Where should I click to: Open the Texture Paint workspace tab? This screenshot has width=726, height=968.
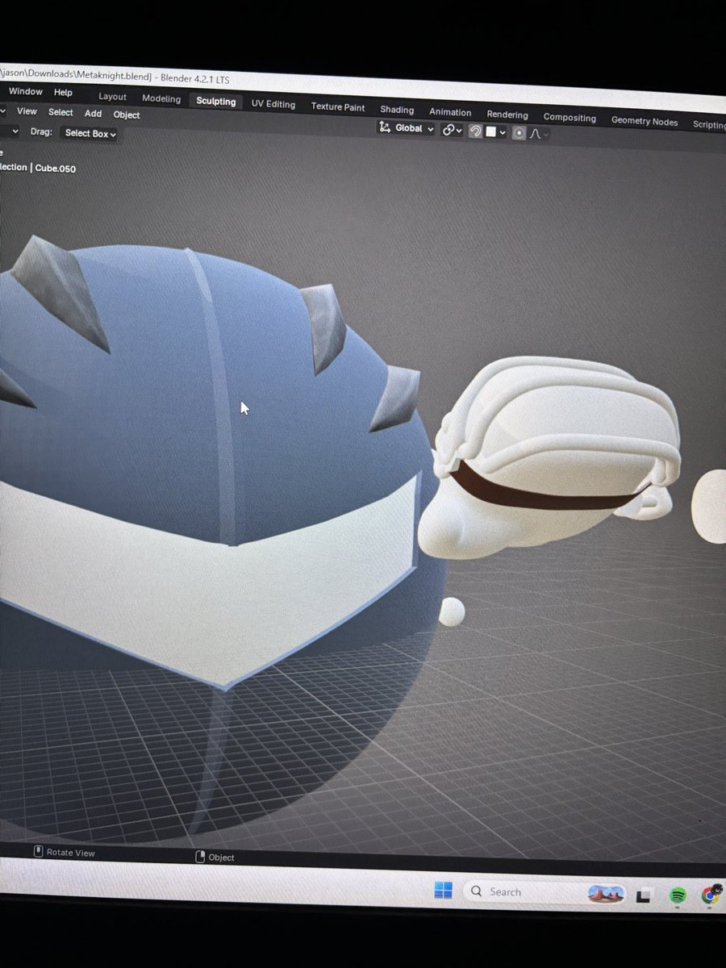(337, 106)
